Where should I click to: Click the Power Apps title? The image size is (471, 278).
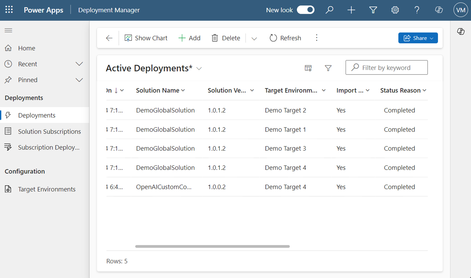(43, 10)
